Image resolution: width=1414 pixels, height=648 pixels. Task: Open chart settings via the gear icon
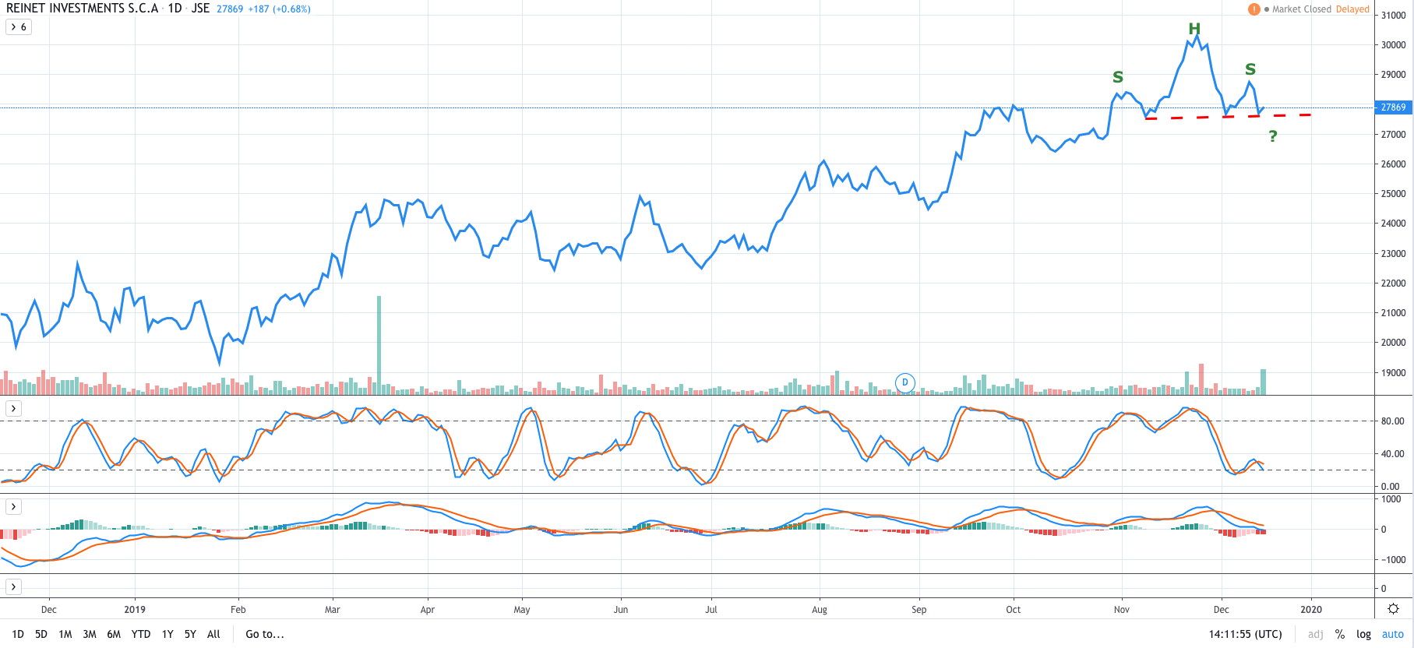1394,609
